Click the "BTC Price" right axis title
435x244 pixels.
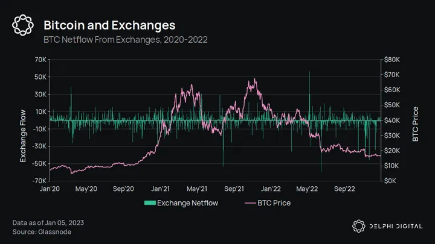(x=415, y=124)
